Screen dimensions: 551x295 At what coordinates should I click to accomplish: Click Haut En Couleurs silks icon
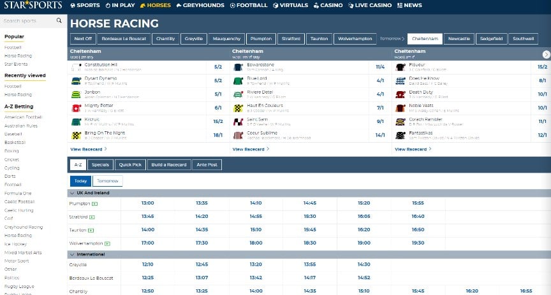click(239, 108)
